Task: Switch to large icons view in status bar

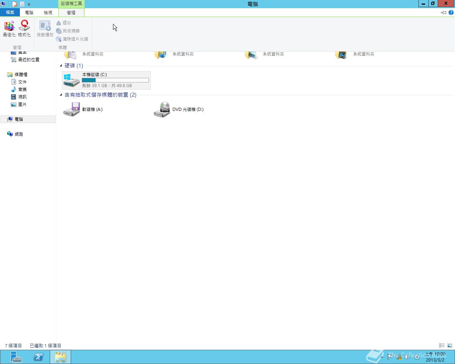Action: (450, 346)
